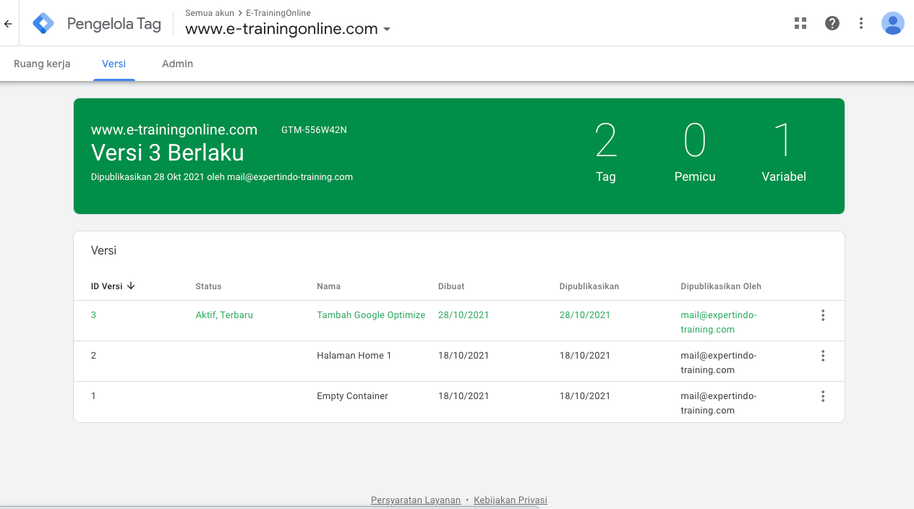Open the Google apps grid icon
914x509 pixels.
(800, 23)
